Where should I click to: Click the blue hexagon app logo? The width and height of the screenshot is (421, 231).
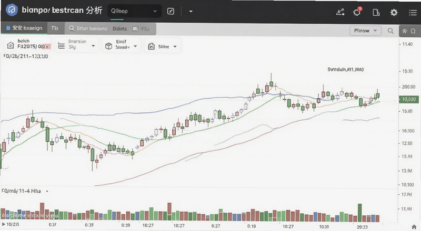[x=12, y=10]
